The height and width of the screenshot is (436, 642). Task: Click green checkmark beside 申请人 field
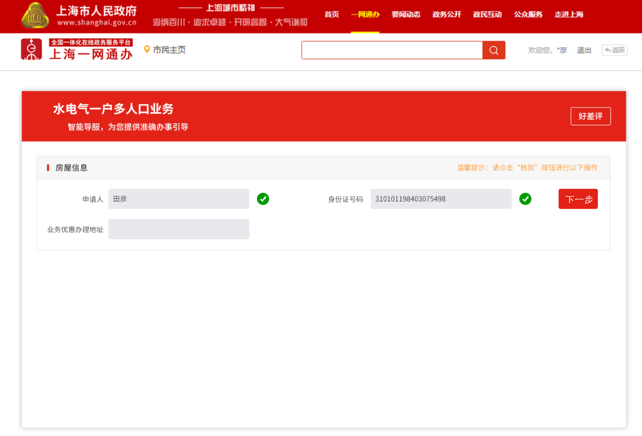[263, 199]
